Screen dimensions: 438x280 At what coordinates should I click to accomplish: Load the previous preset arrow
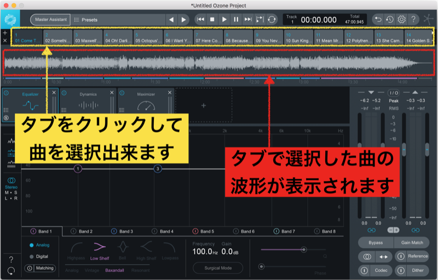(171, 20)
